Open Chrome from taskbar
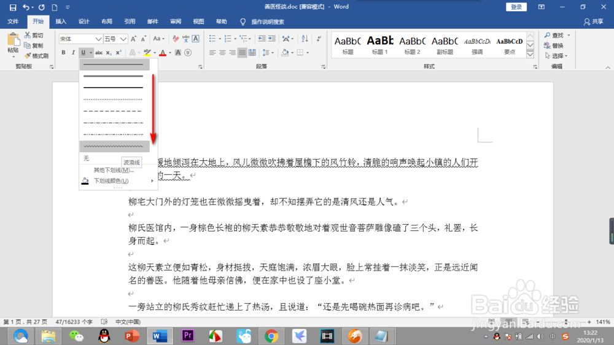 tap(271, 336)
